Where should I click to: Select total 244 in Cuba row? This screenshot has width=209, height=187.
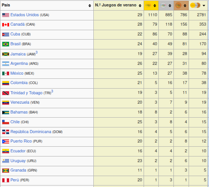[x=203, y=34]
